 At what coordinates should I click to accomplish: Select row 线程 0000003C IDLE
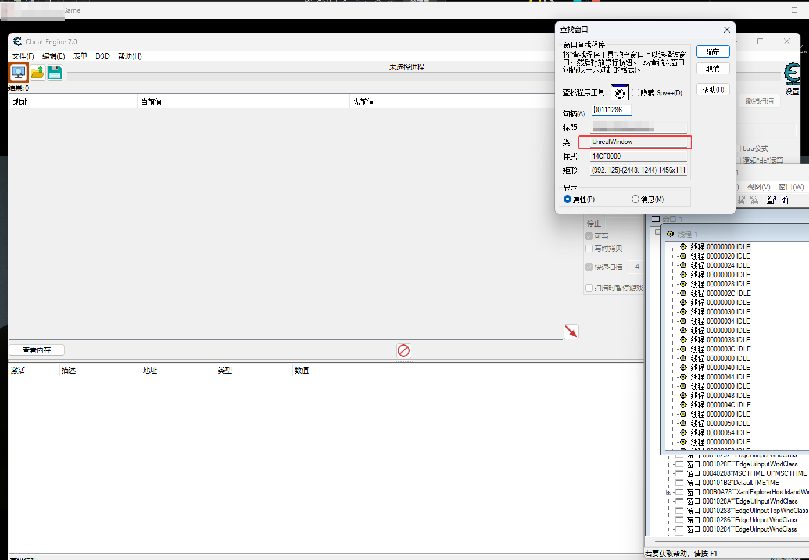[721, 349]
